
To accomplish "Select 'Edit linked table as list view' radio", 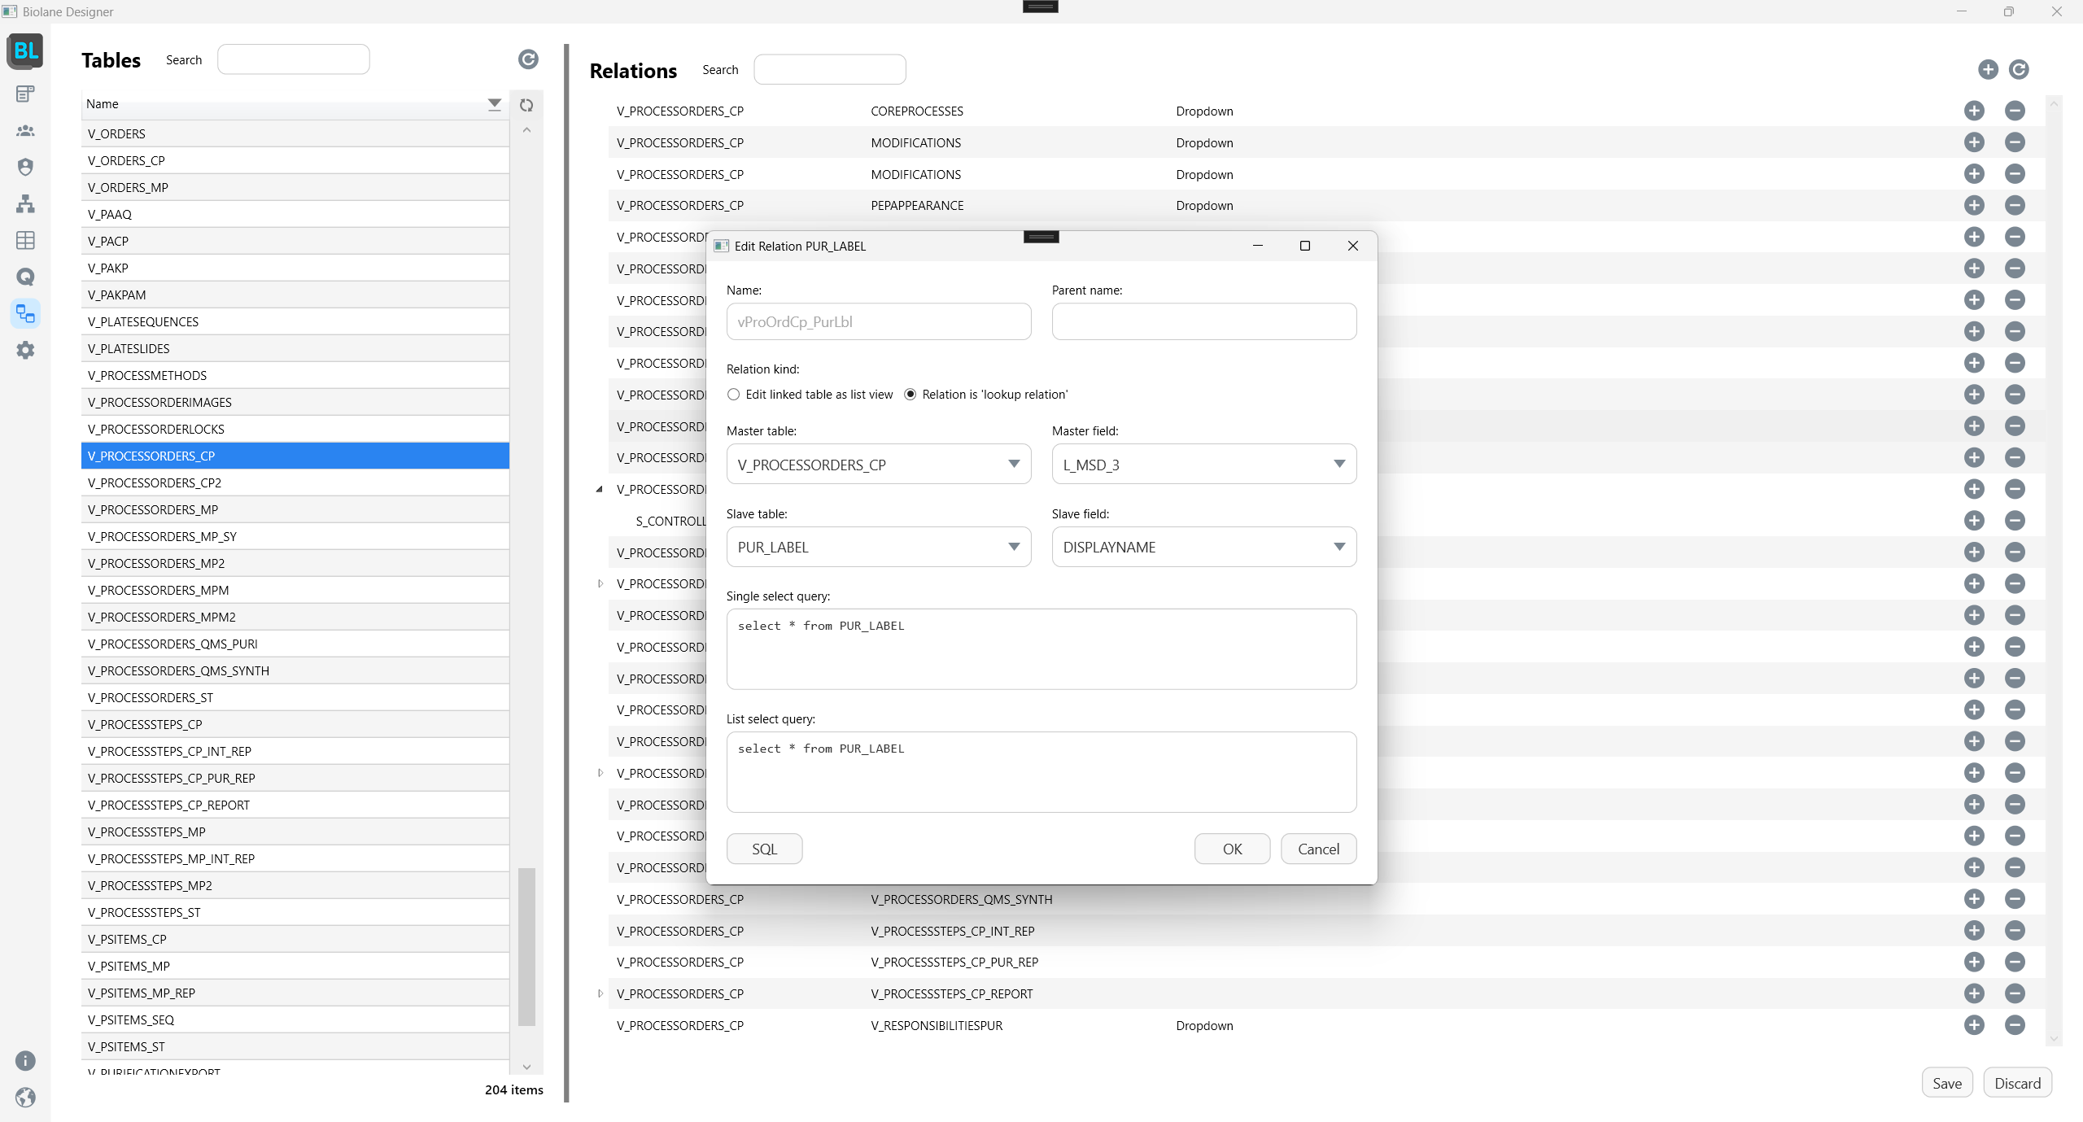I will point(734,395).
